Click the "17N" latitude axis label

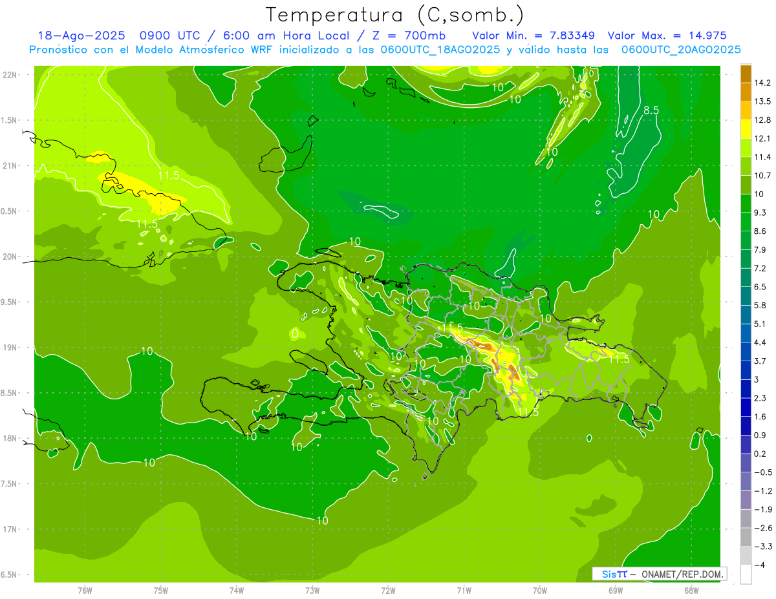click(10, 529)
